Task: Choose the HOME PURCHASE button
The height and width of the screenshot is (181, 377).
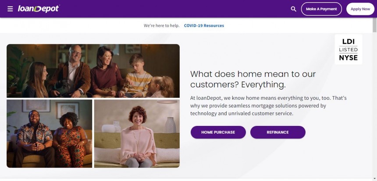Action: pyautogui.click(x=218, y=132)
